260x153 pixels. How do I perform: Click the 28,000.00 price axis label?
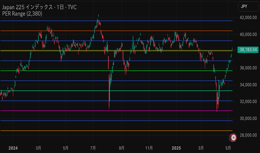point(248,135)
